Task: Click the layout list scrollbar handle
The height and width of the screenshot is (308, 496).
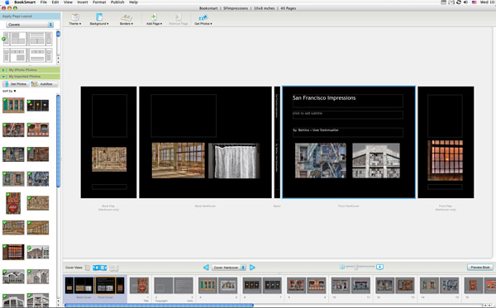Action: pos(58,34)
